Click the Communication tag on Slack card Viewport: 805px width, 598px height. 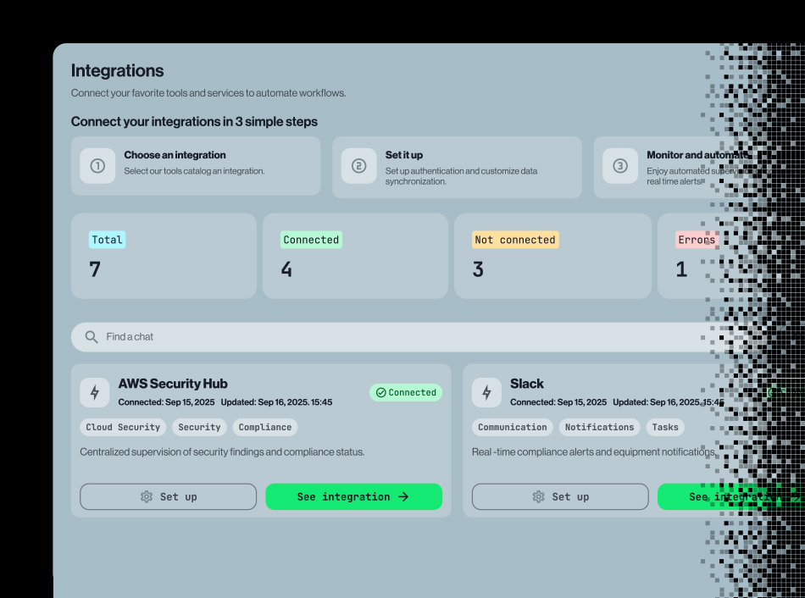pos(512,428)
